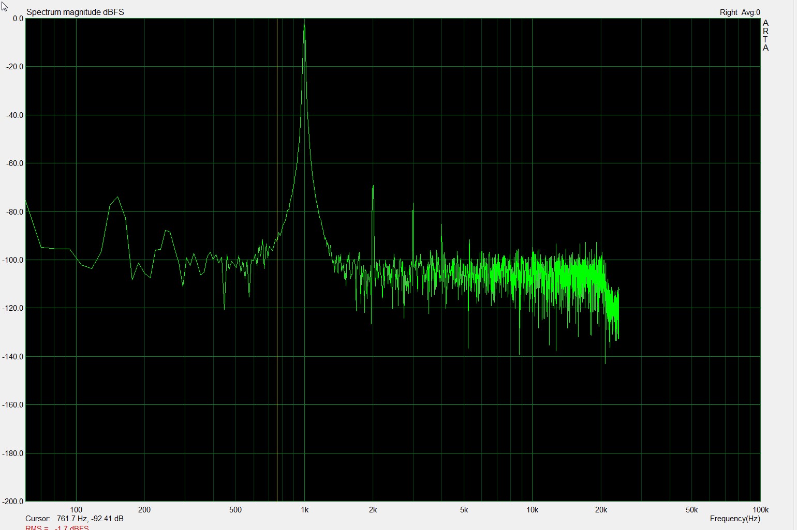Click the 10k x-axis label
Screen dimensions: 797x530
(532, 509)
